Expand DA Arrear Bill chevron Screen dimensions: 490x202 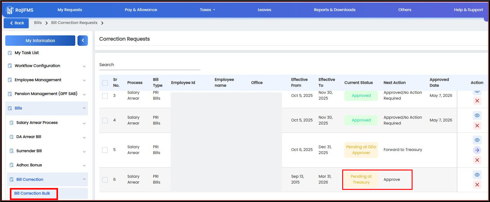click(x=84, y=137)
